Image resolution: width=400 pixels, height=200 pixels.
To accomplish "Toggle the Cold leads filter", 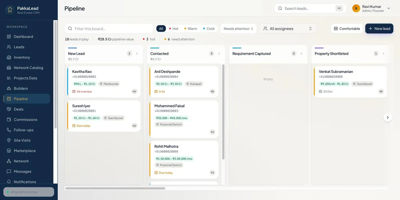I will pyautogui.click(x=208, y=29).
